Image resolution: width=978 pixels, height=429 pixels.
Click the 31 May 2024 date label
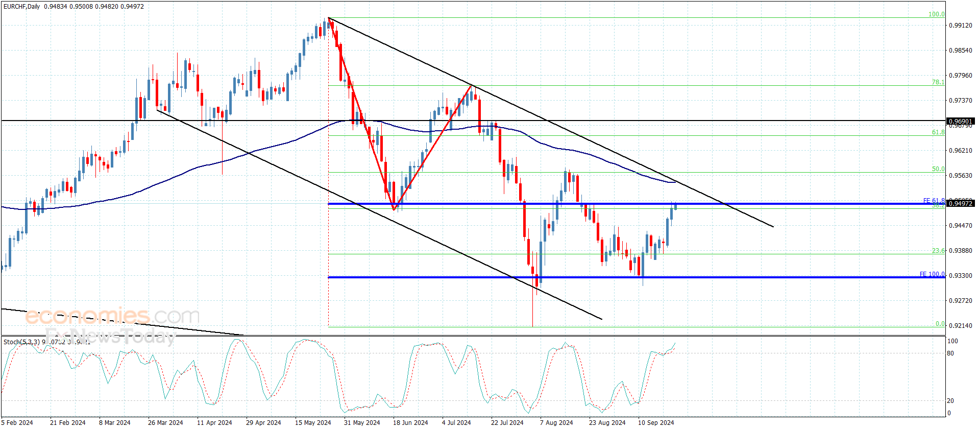coord(362,423)
